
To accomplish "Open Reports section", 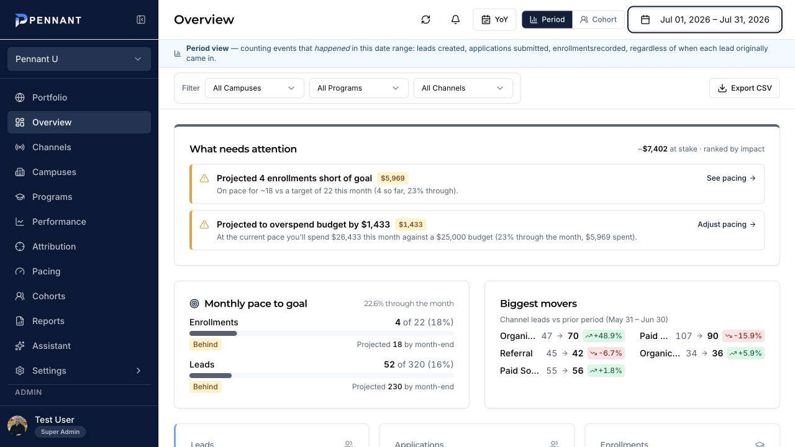I will [x=79, y=321].
